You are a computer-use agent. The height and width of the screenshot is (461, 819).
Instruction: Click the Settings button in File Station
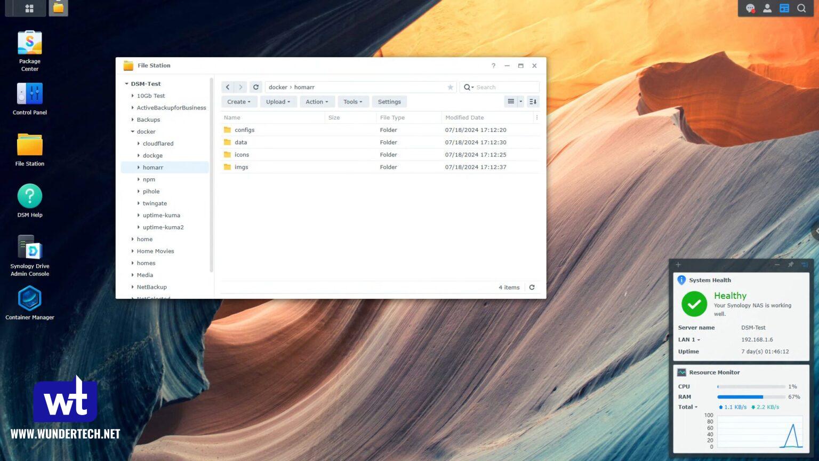pos(389,101)
